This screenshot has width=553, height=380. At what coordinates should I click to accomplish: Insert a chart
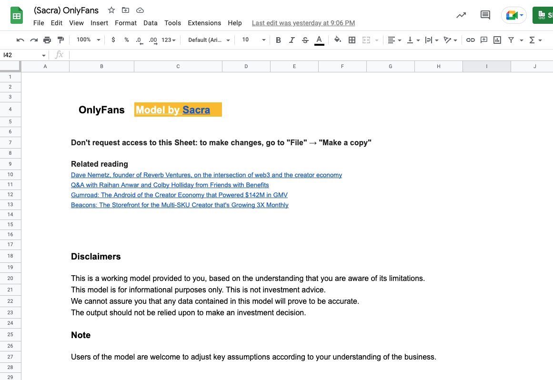coord(497,40)
